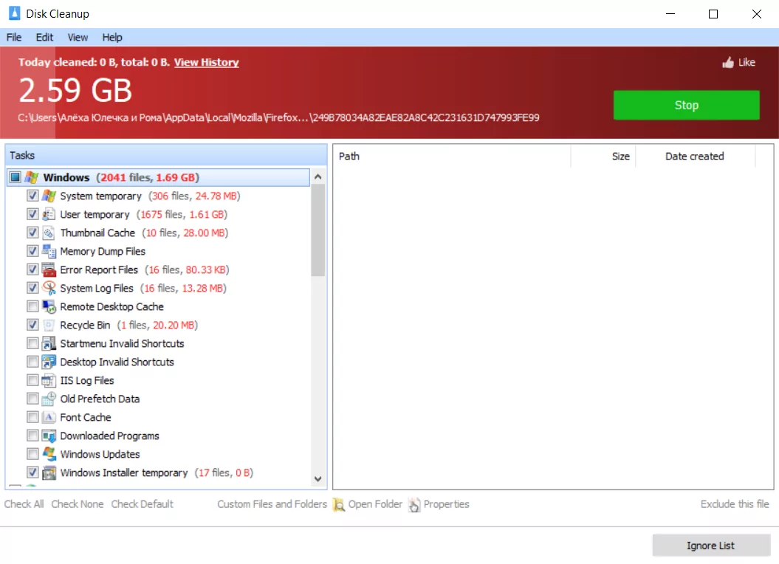Click the Recycle Bin icon
Screen dimensions: 779x564
(x=49, y=325)
